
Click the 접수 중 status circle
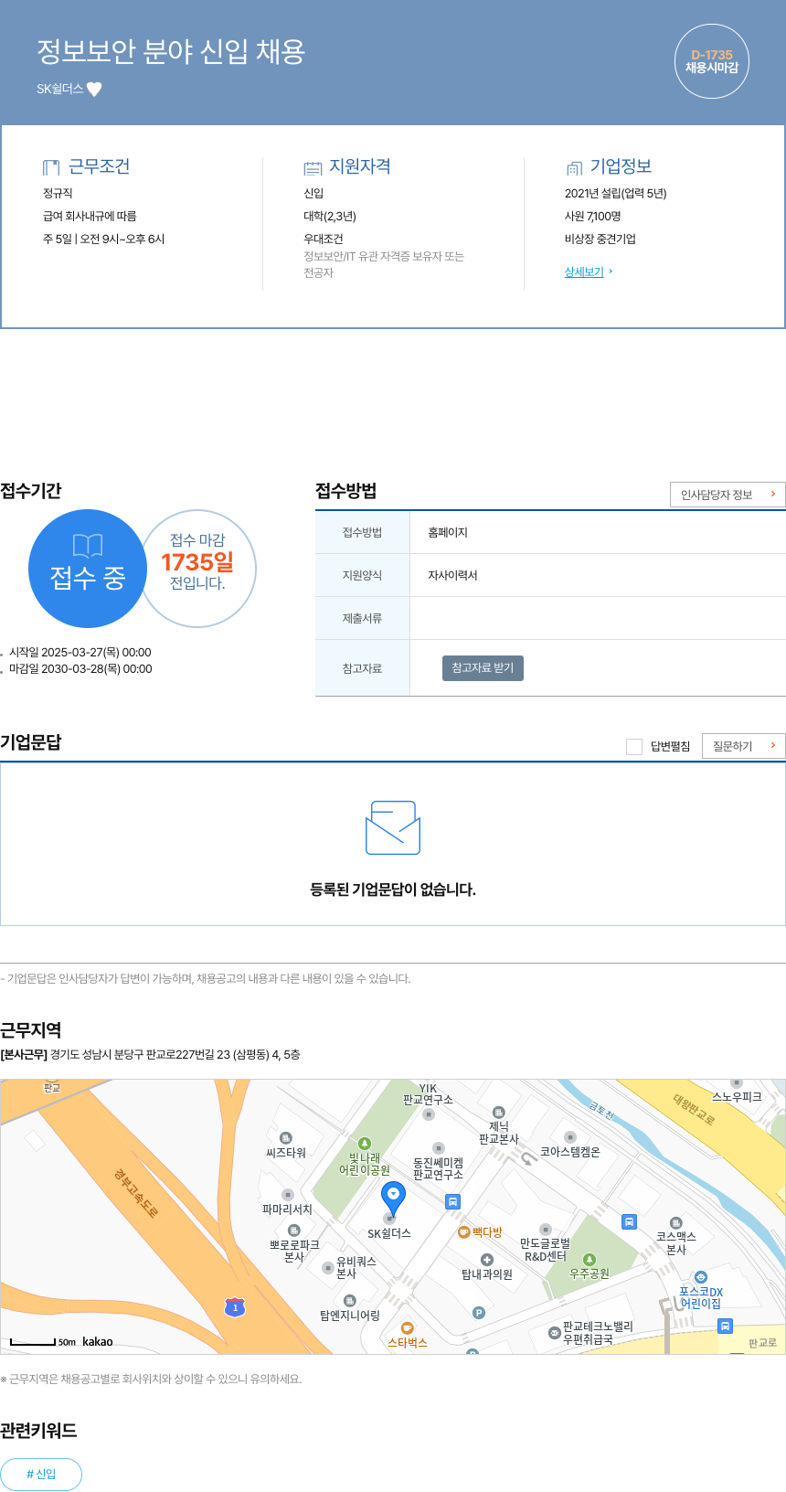tap(88, 569)
